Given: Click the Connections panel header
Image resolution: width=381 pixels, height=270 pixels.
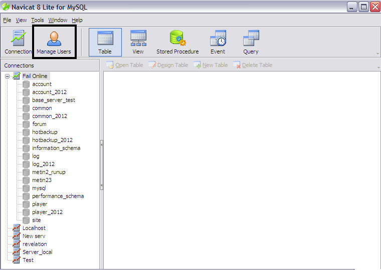Looking at the screenshot, I should [x=50, y=65].
